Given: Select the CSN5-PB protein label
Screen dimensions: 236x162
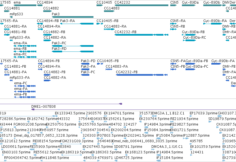Looking at the screenshot, I should [178, 67].
